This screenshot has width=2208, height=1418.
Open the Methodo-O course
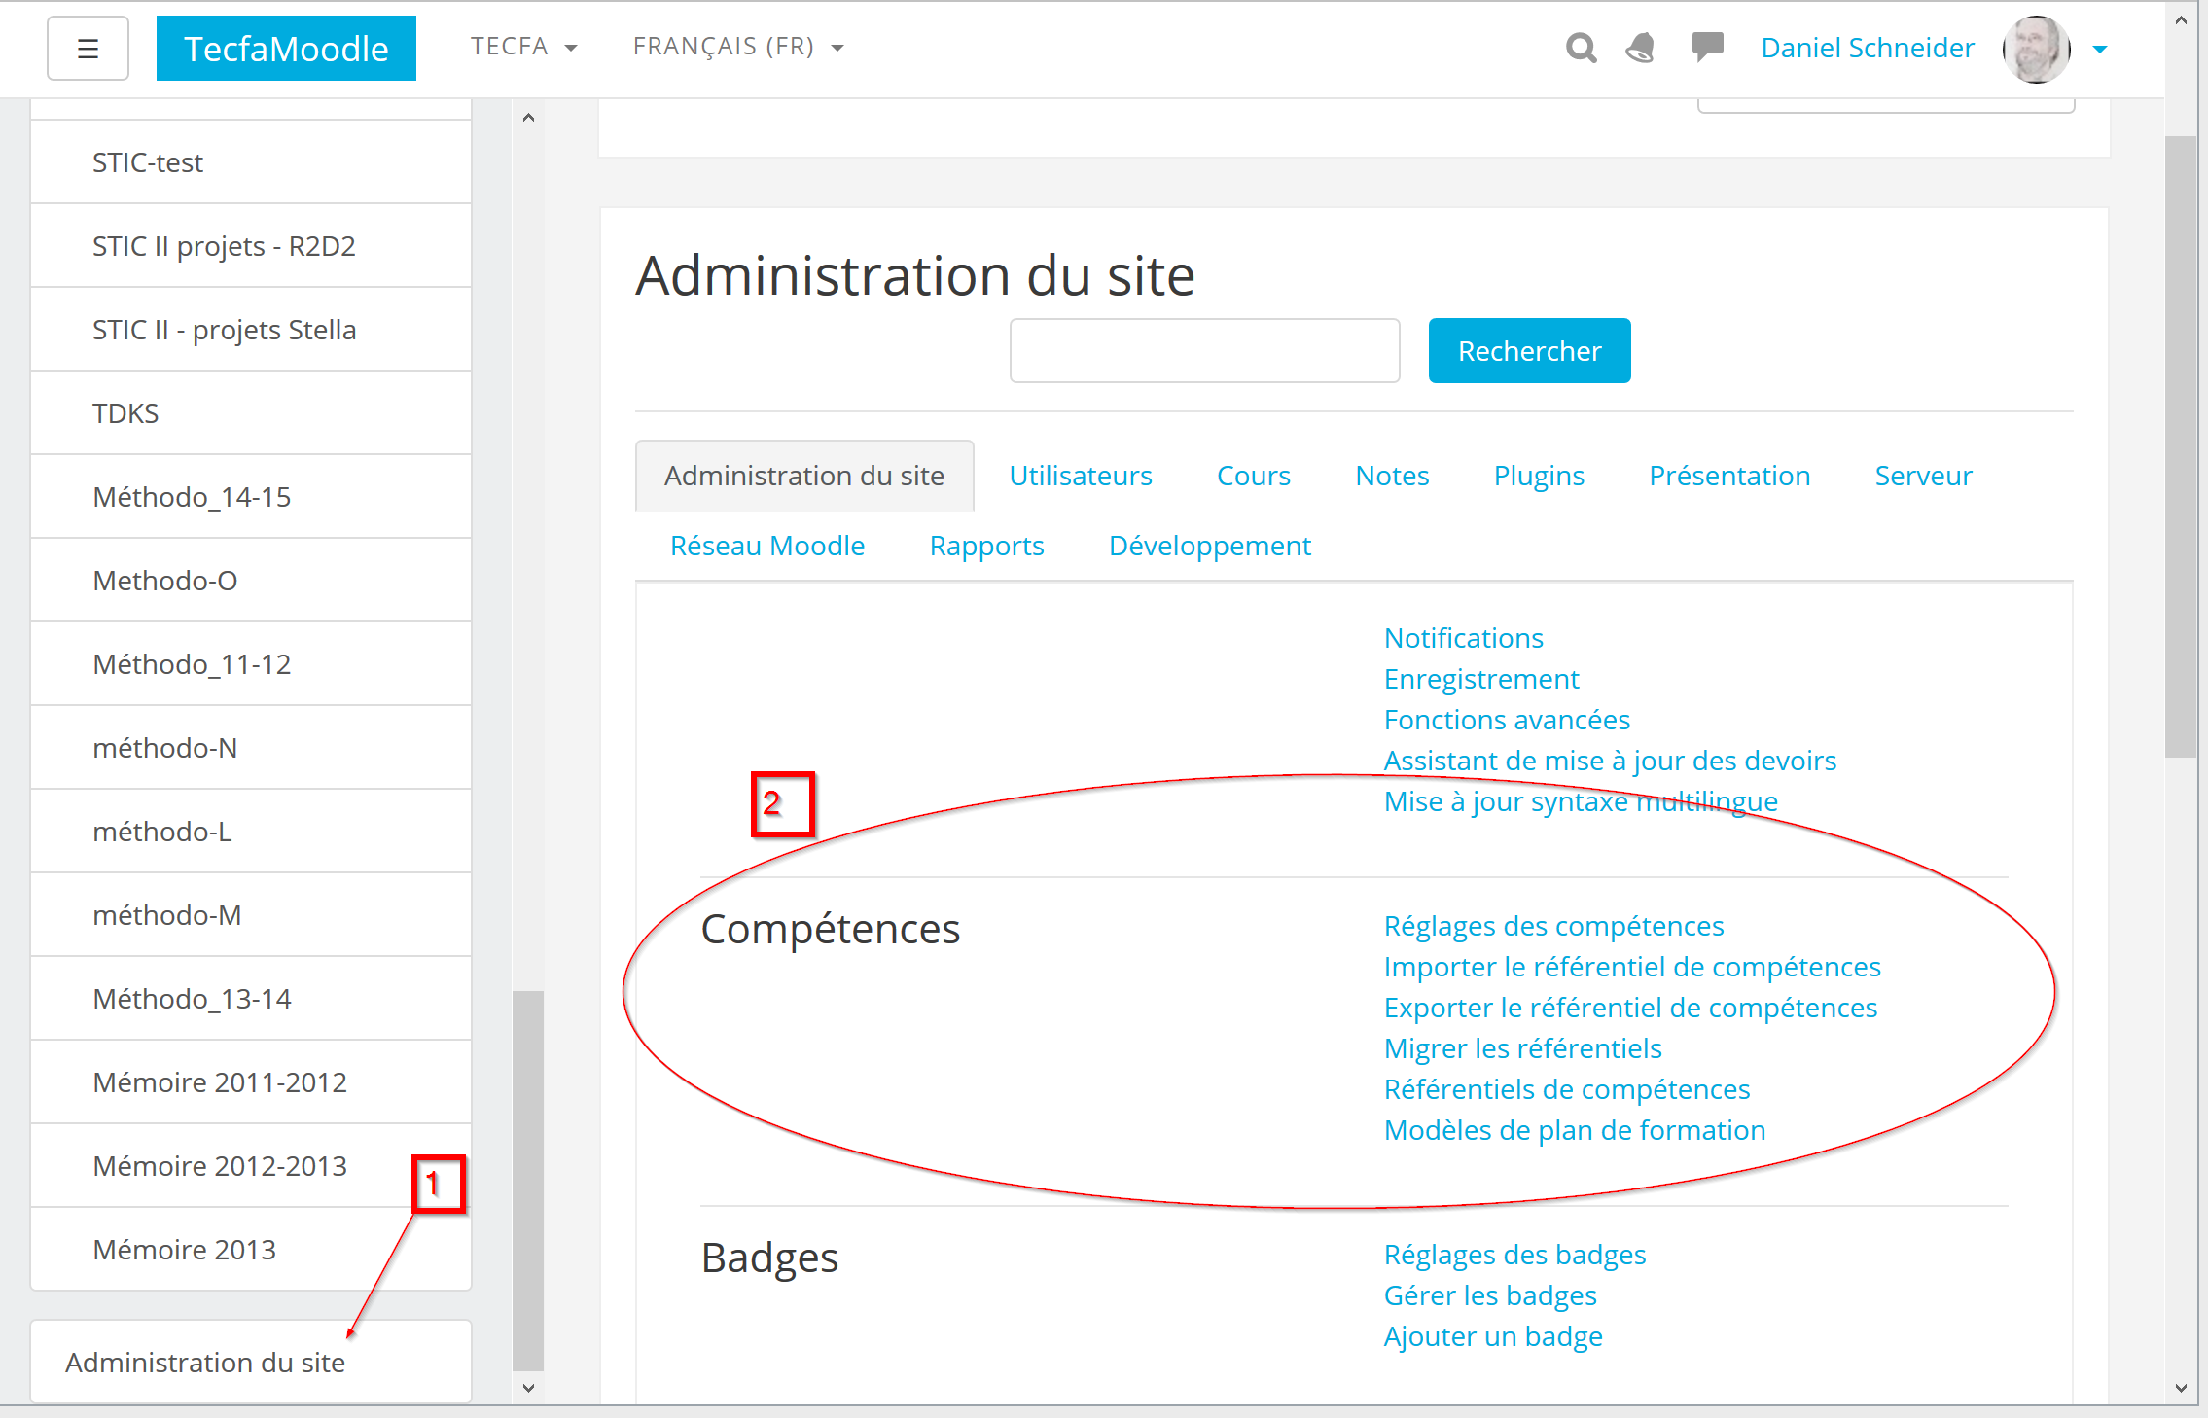pos(251,581)
